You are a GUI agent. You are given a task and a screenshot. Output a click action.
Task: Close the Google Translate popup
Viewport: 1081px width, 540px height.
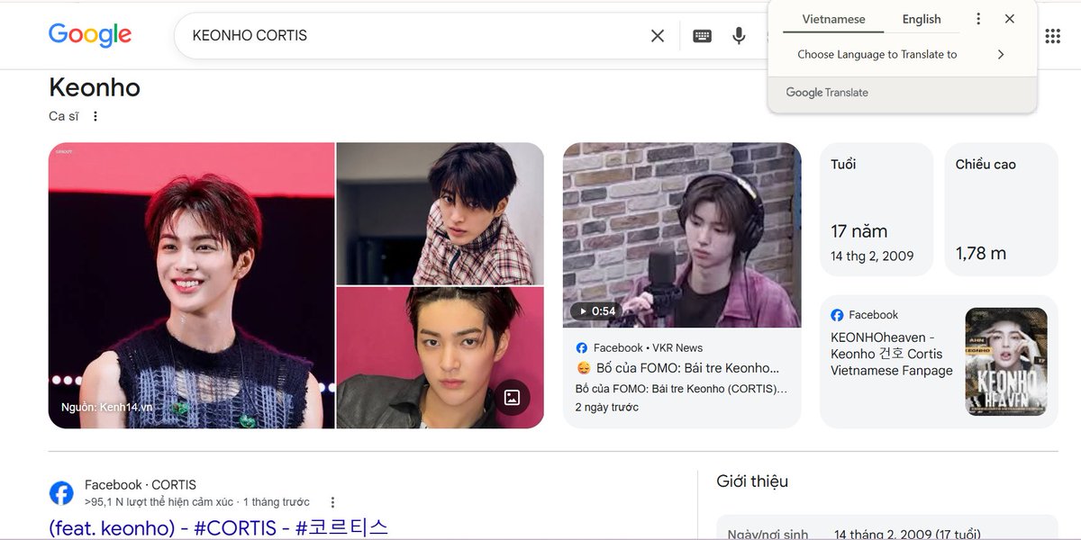1010,19
